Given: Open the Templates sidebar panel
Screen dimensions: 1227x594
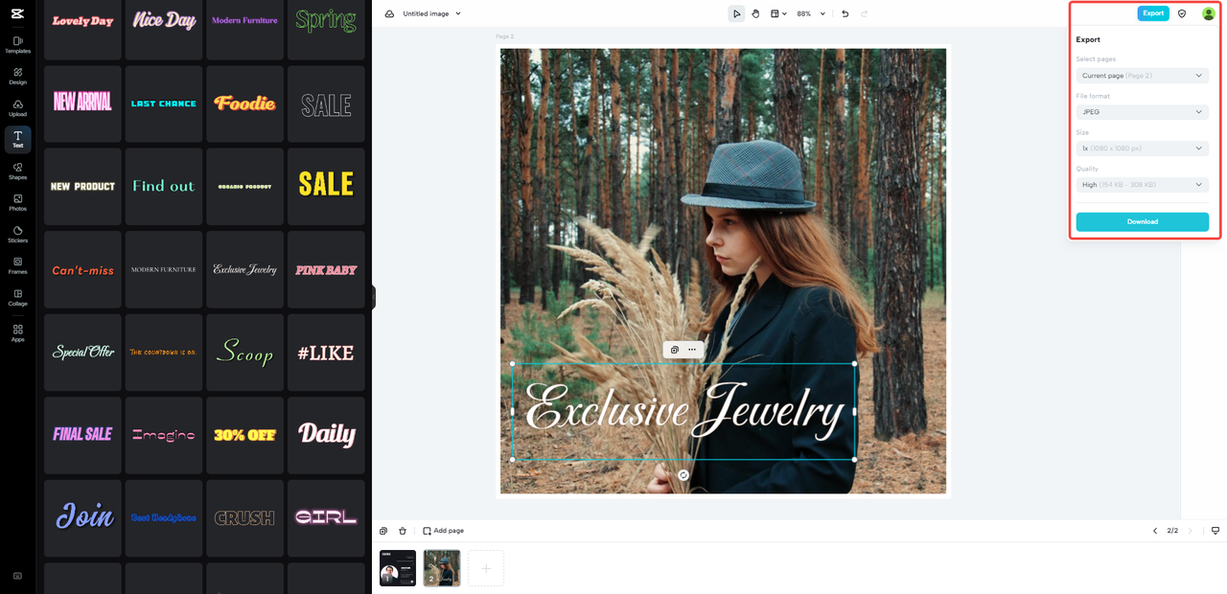Looking at the screenshot, I should coord(17,45).
